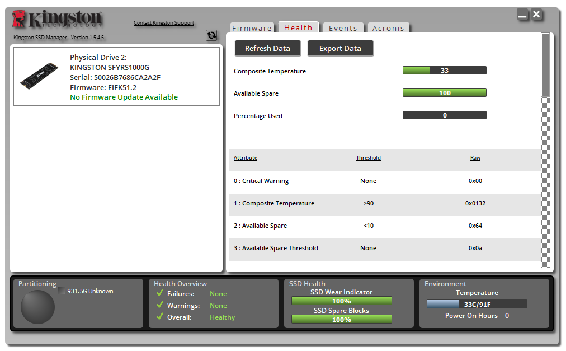Click the raw value 0x64
Screen dimensions: 566x351
475,226
